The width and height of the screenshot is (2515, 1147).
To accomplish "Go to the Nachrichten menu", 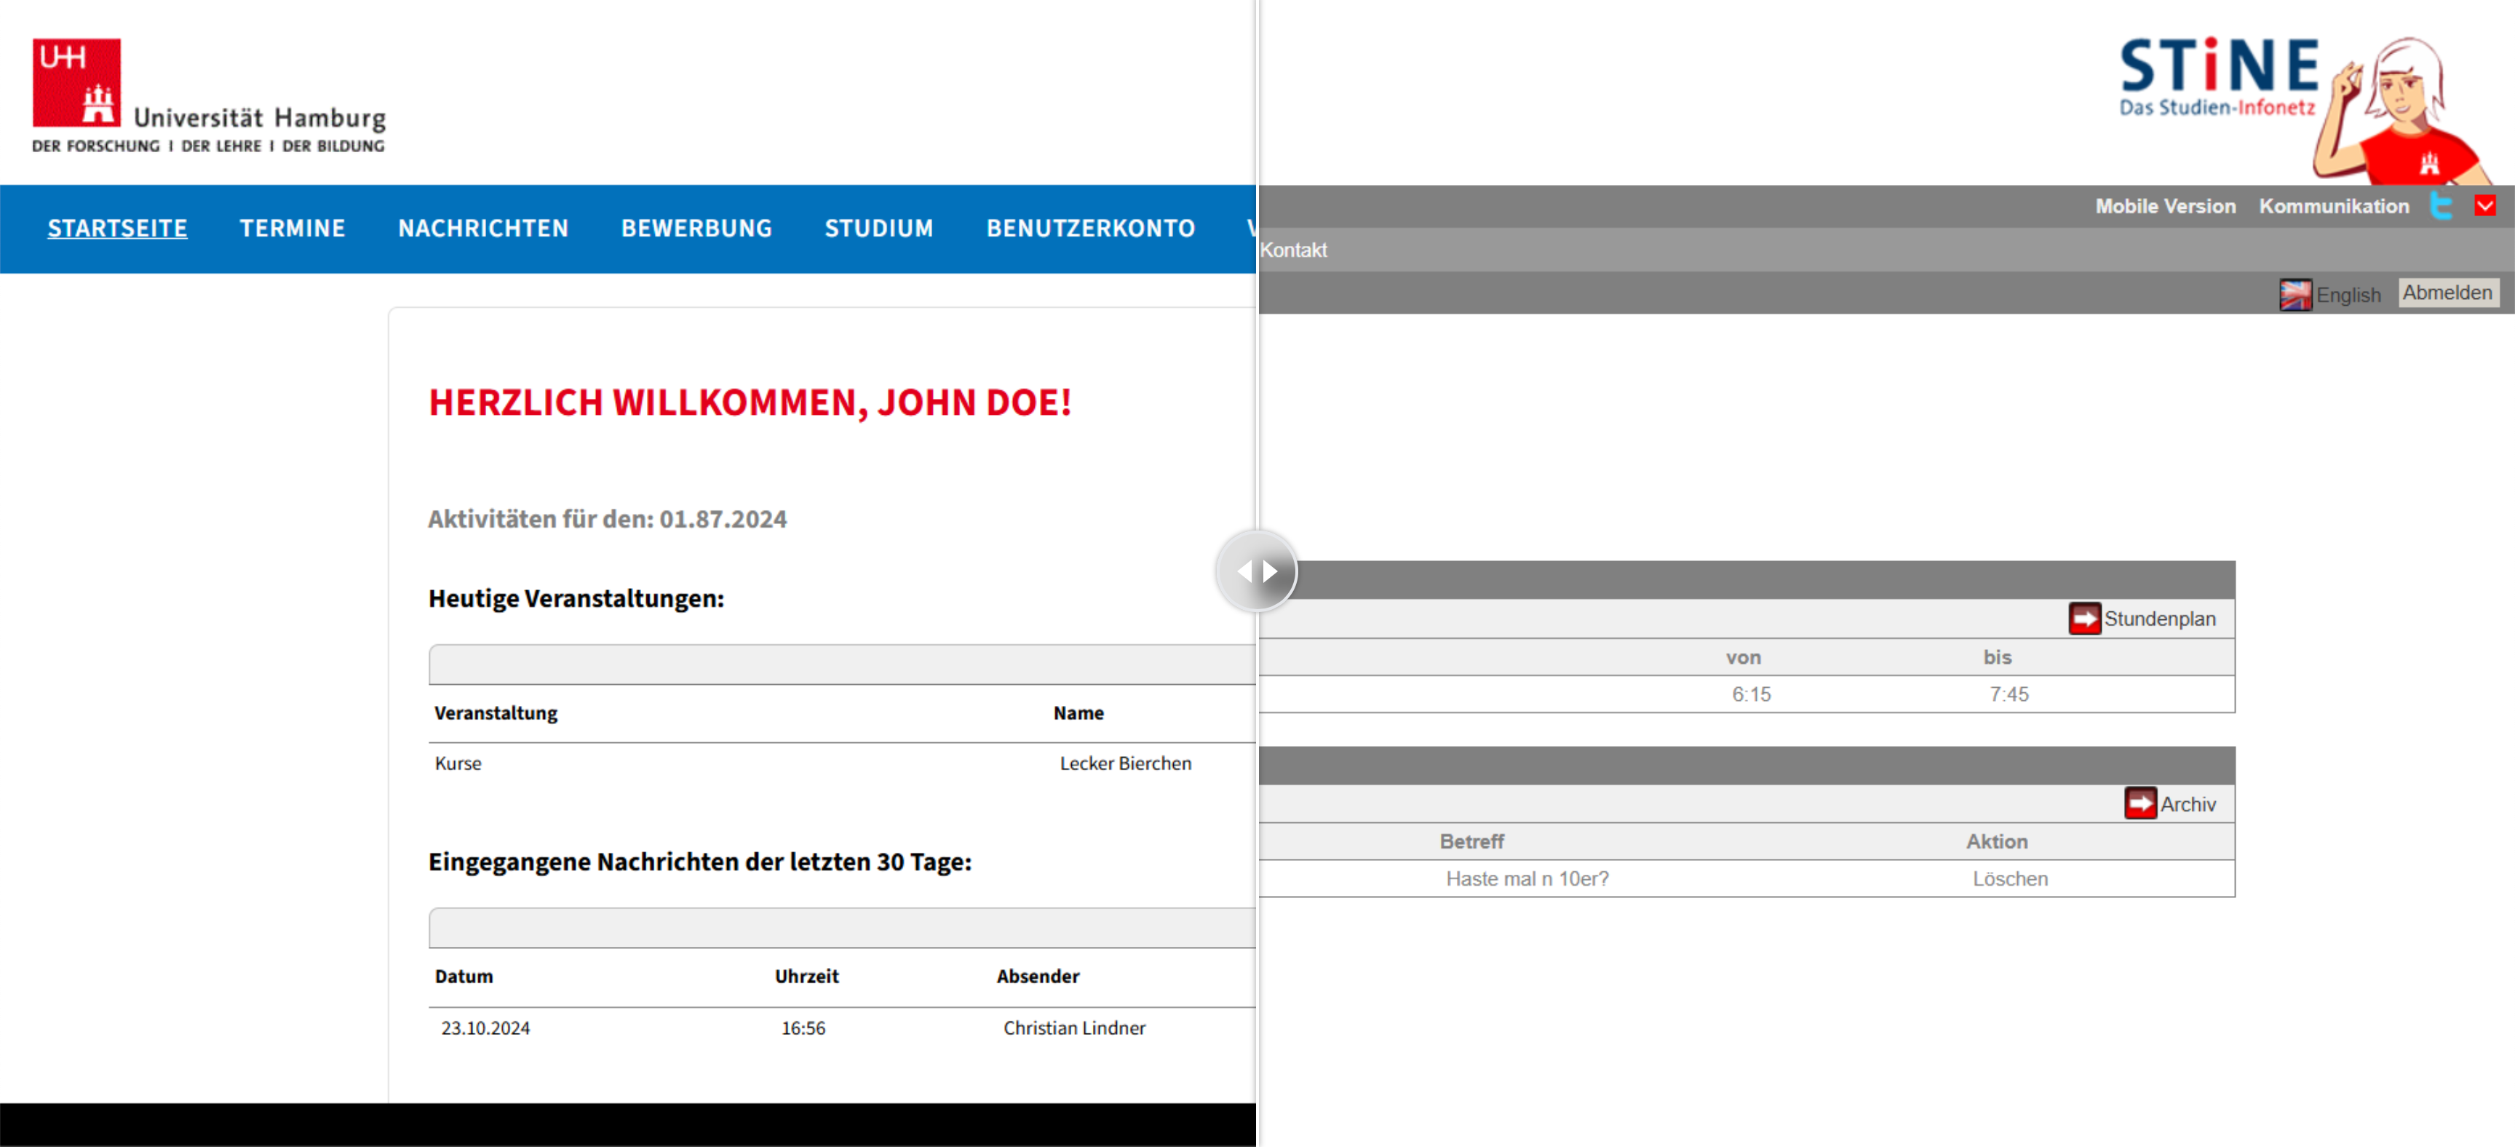I will (x=482, y=229).
